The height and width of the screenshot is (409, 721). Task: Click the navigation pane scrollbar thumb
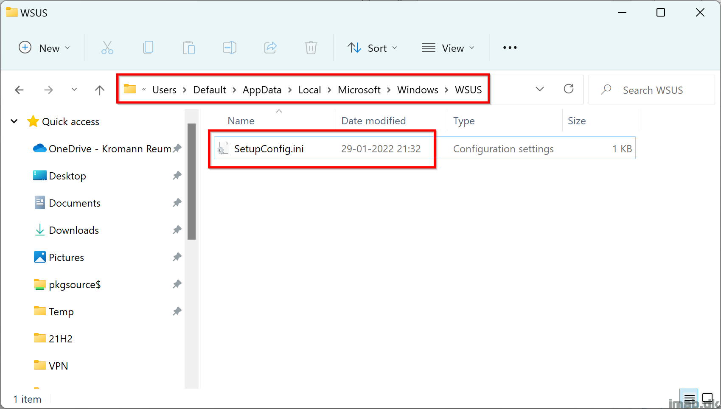[191, 181]
